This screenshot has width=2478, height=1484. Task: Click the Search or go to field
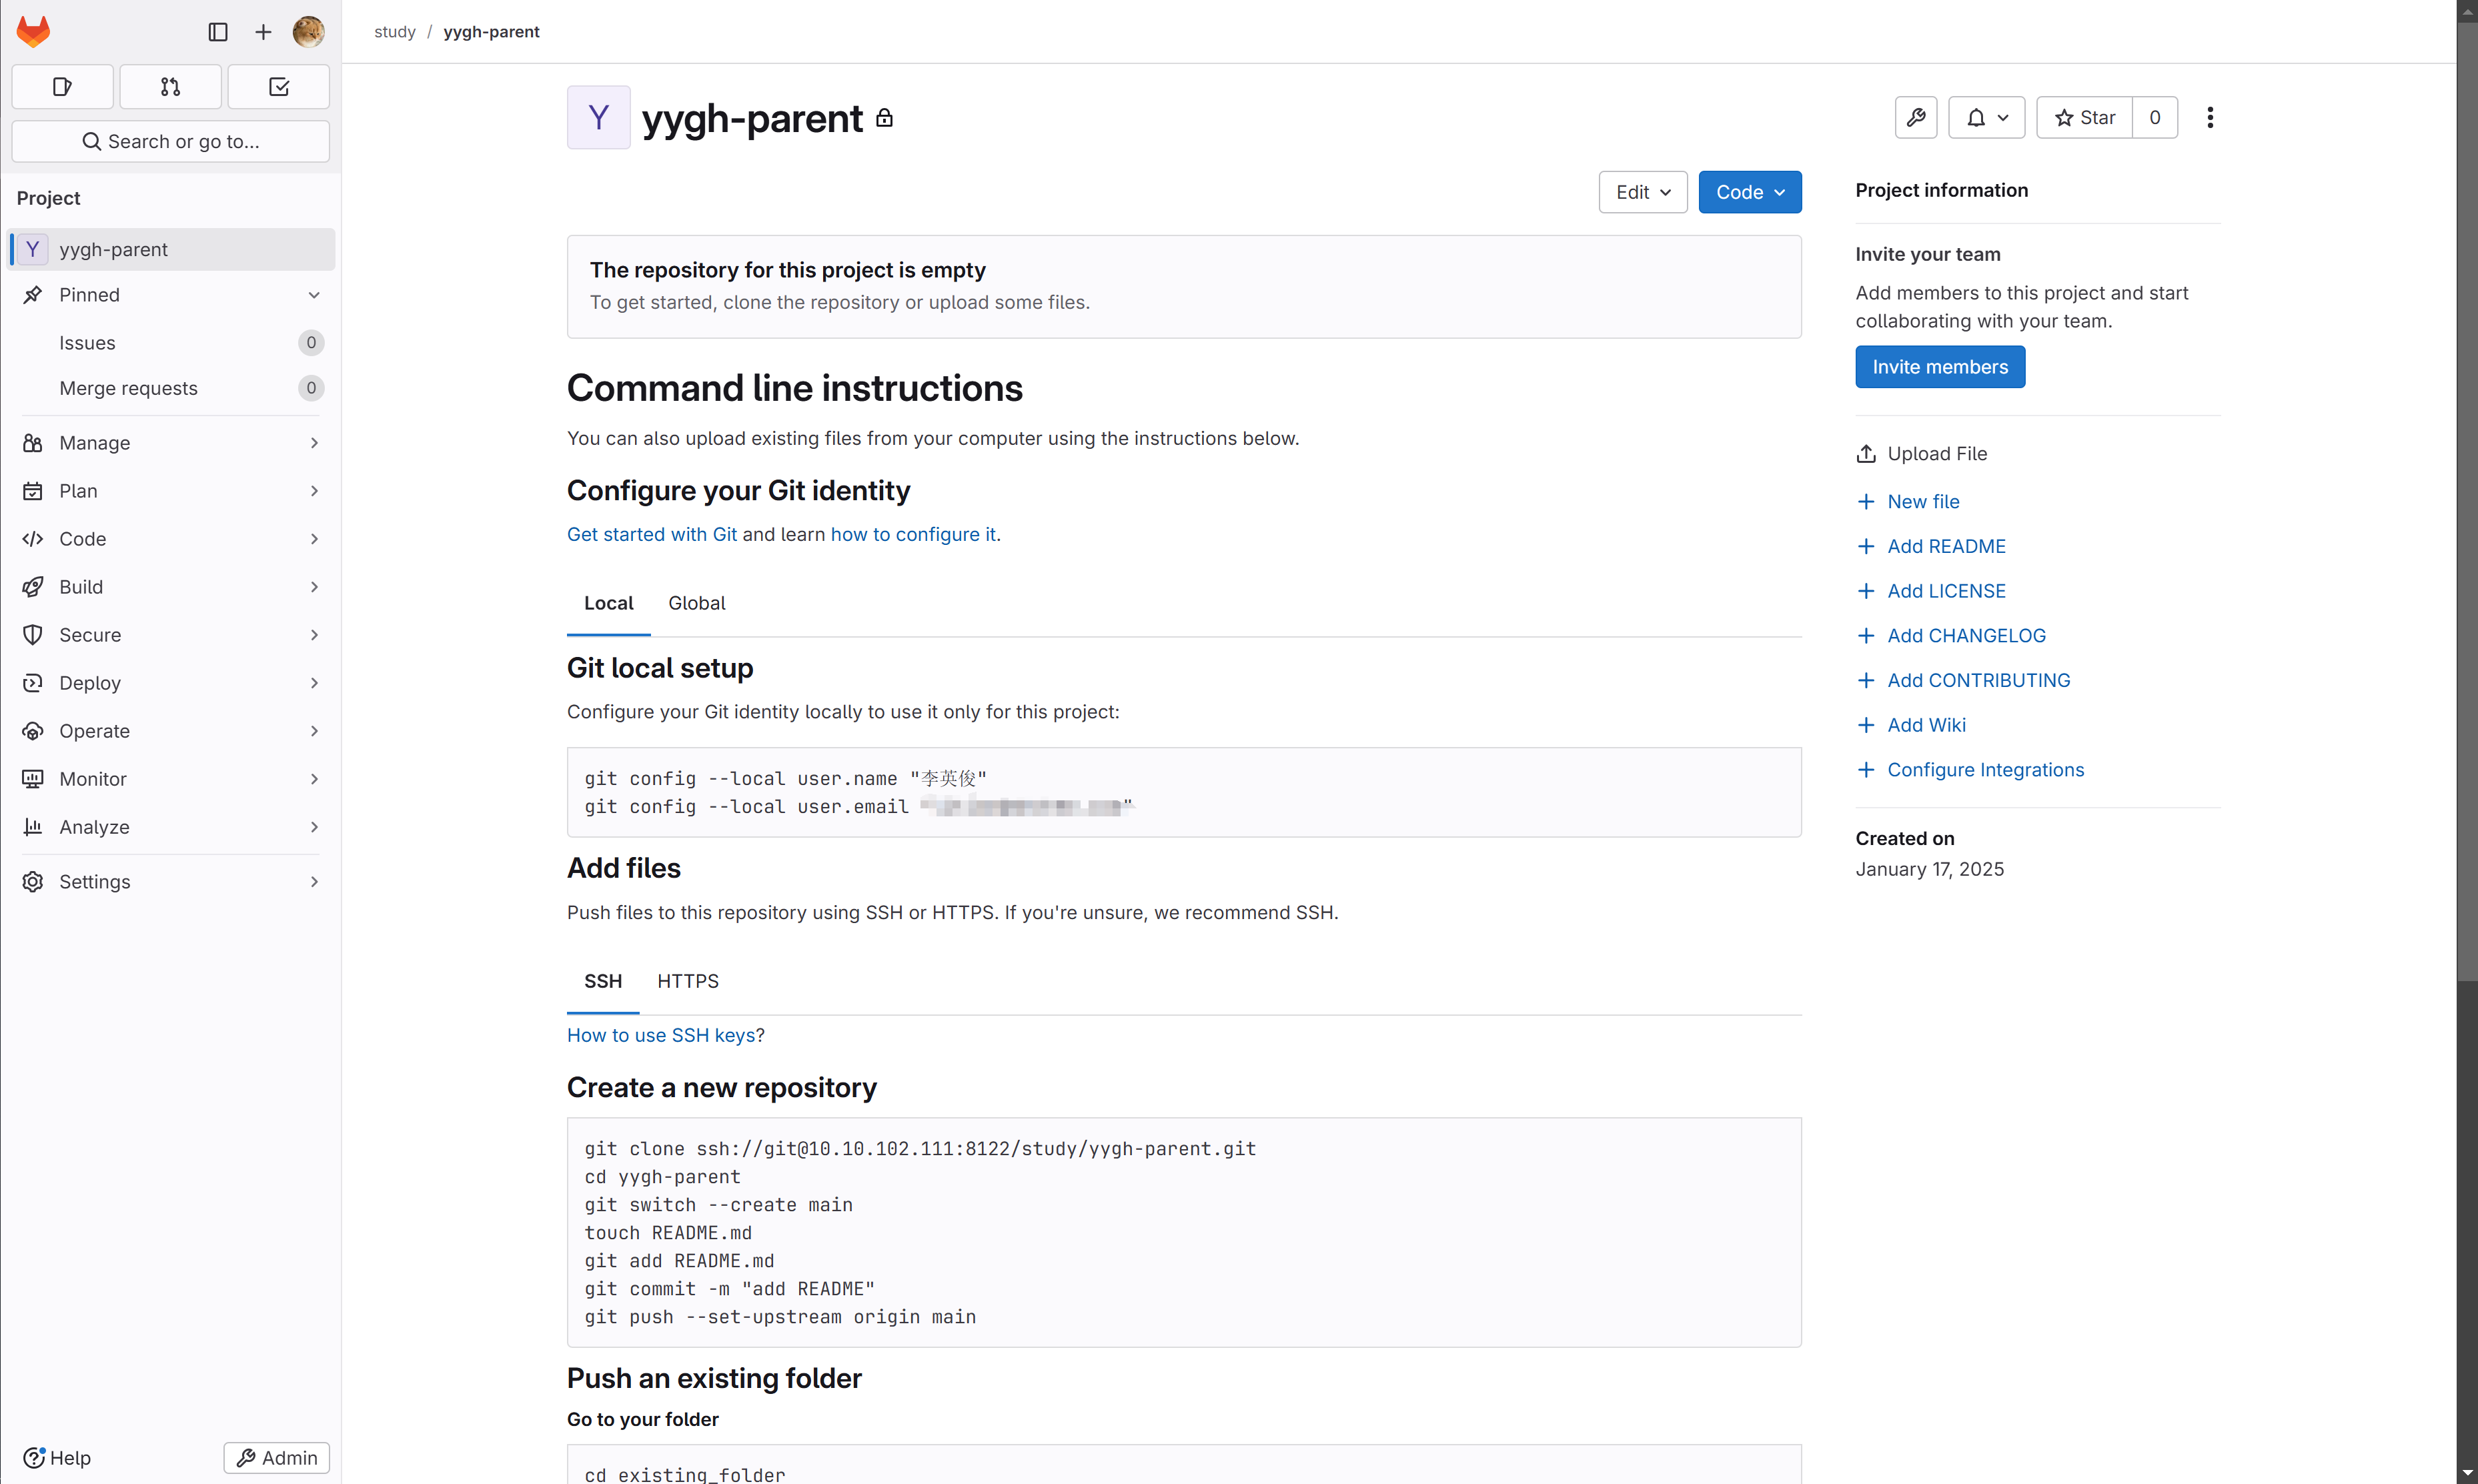170,141
